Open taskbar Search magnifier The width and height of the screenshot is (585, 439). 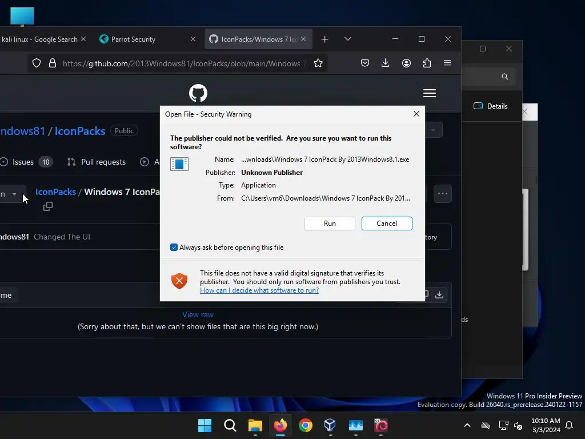pyautogui.click(x=230, y=425)
